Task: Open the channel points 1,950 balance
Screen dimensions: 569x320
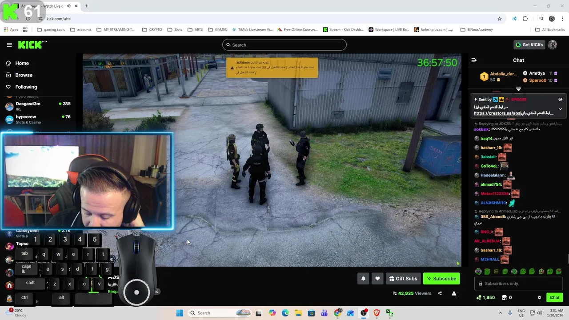Action: 485,298
